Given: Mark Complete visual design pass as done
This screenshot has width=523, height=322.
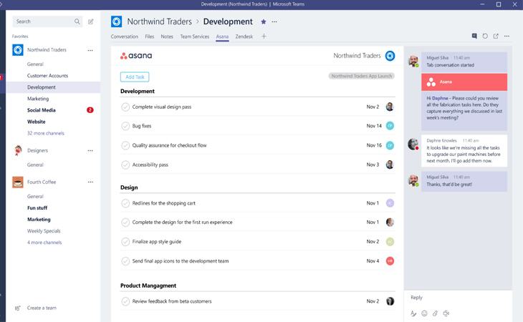Looking at the screenshot, I should click(x=125, y=107).
